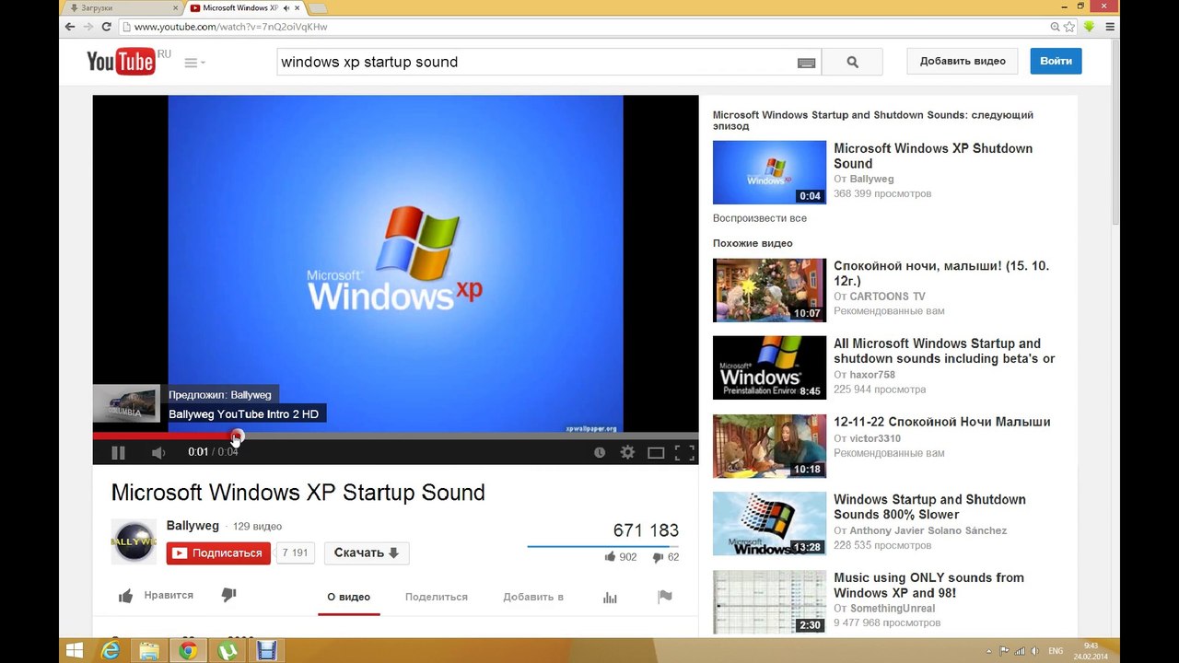This screenshot has width=1179, height=663.
Task: Go forward with the browser forward arrow
Action: (88, 27)
